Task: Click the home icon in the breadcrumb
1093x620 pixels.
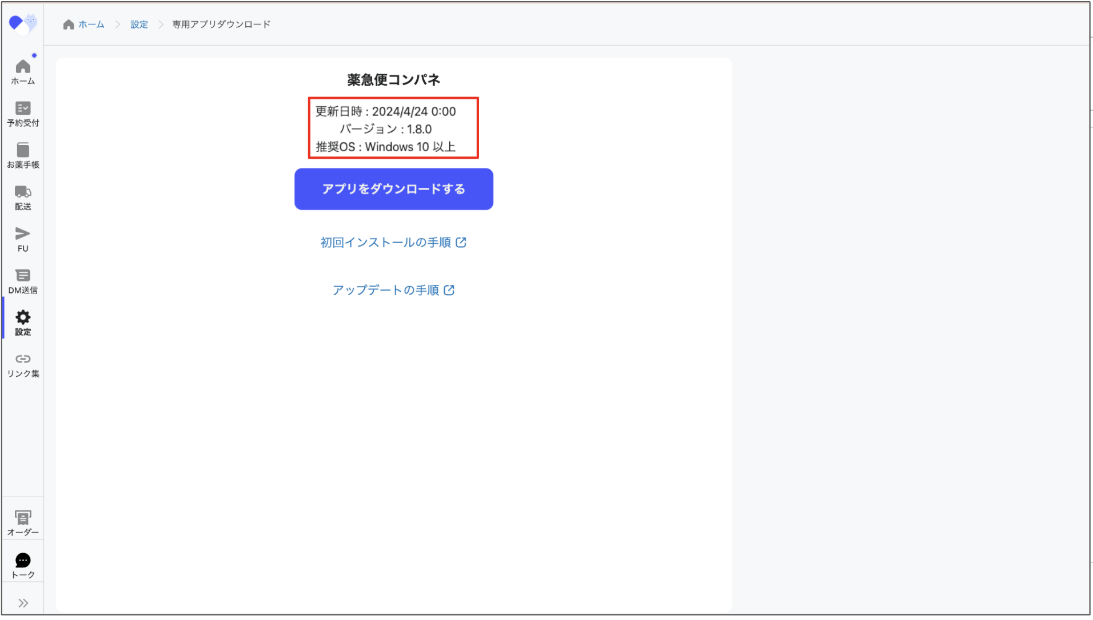Action: 68,24
